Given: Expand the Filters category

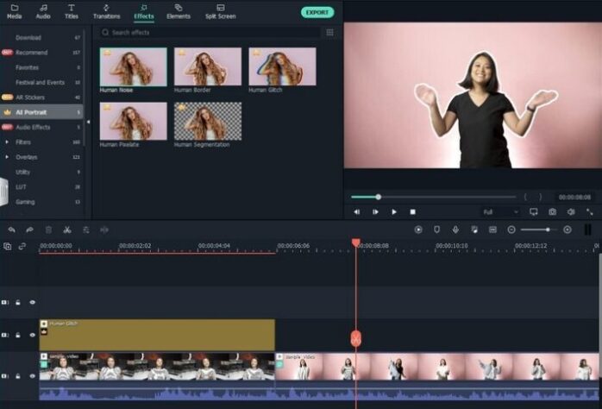Looking at the screenshot, I should coord(8,142).
